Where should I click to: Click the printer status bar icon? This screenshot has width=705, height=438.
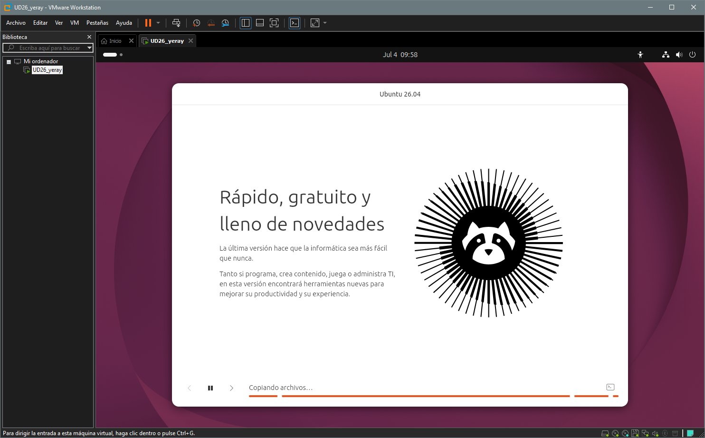click(675, 433)
